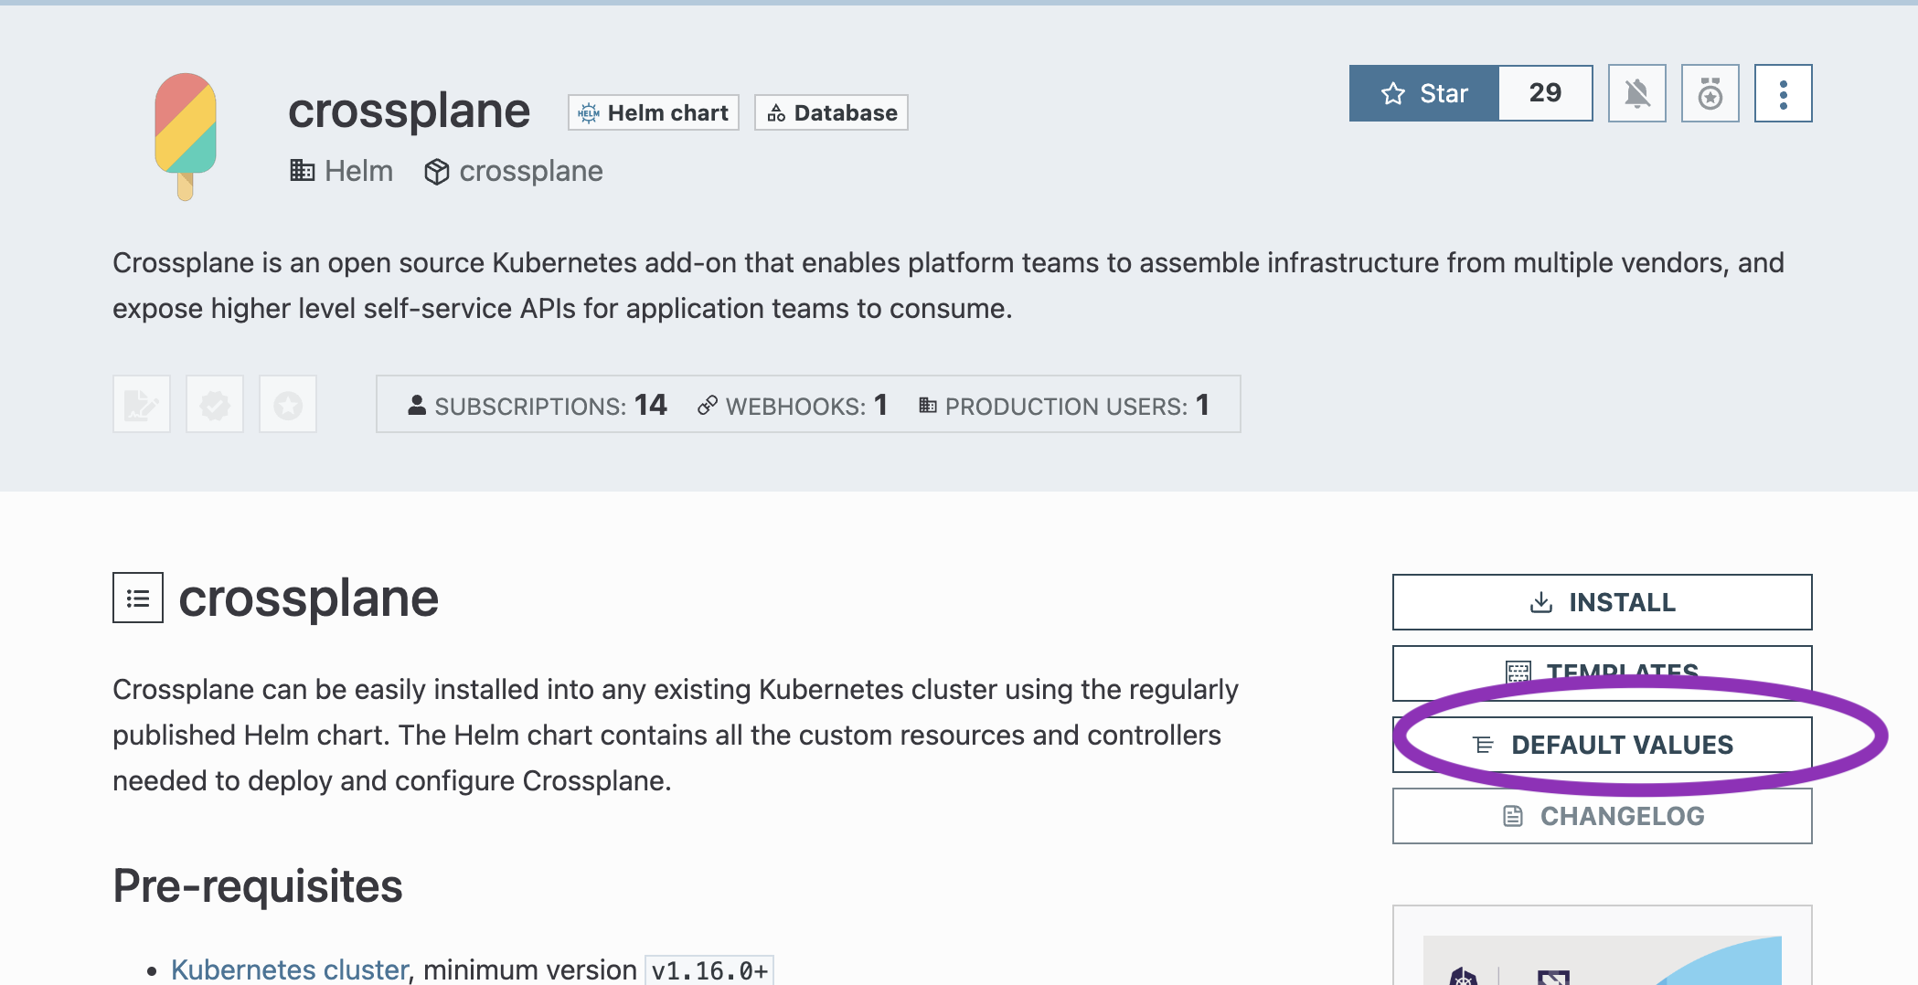Click the verified publisher badge icon

tap(215, 404)
